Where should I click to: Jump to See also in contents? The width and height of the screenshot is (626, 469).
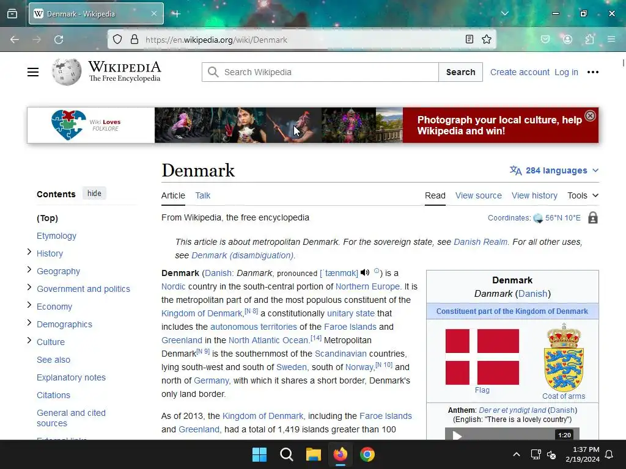click(54, 360)
